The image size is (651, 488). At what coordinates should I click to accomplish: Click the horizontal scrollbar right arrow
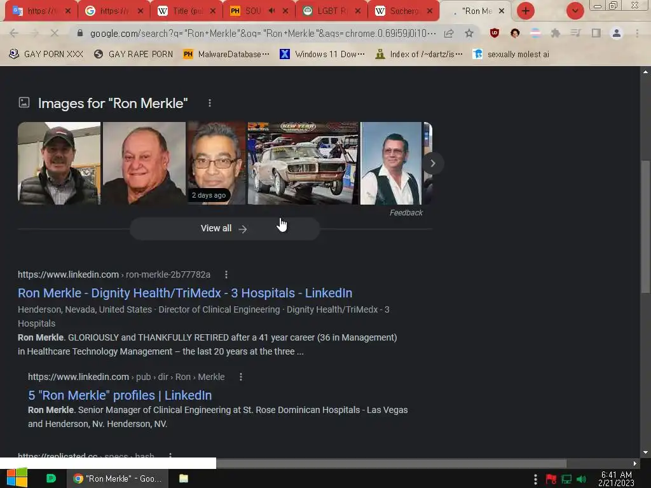[634, 463]
